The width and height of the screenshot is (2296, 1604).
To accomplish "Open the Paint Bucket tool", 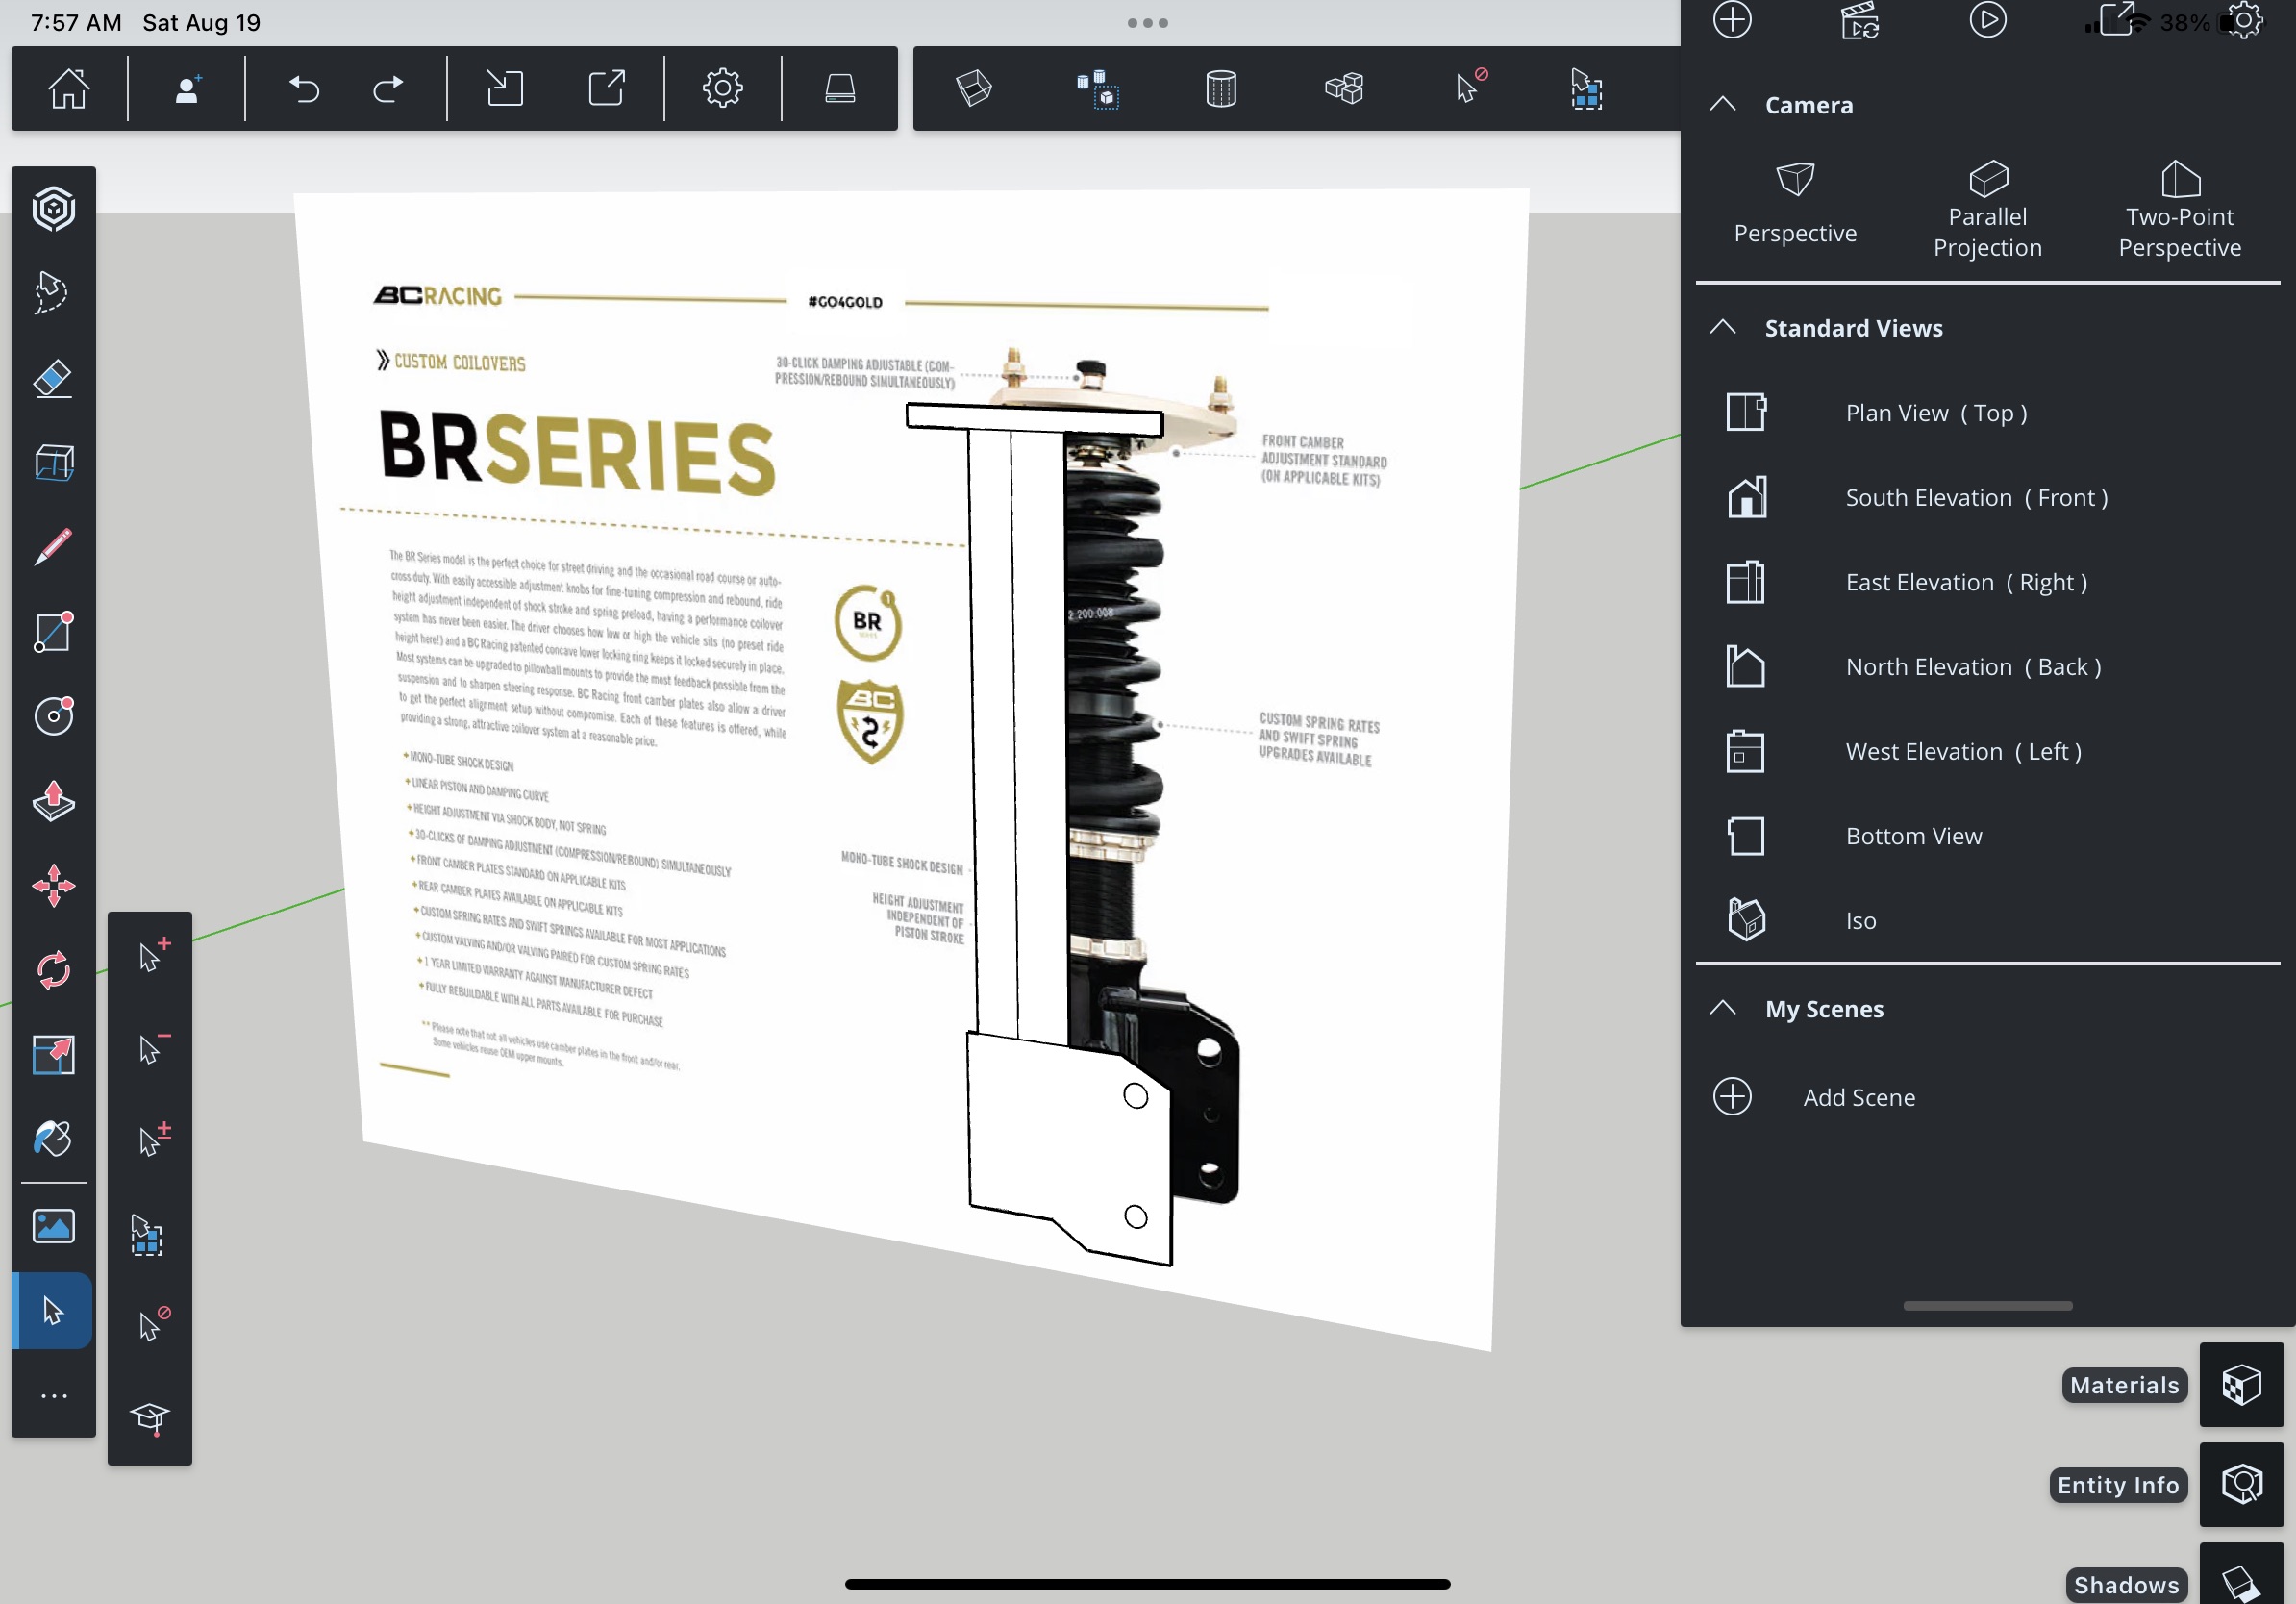I will pos(53,1139).
